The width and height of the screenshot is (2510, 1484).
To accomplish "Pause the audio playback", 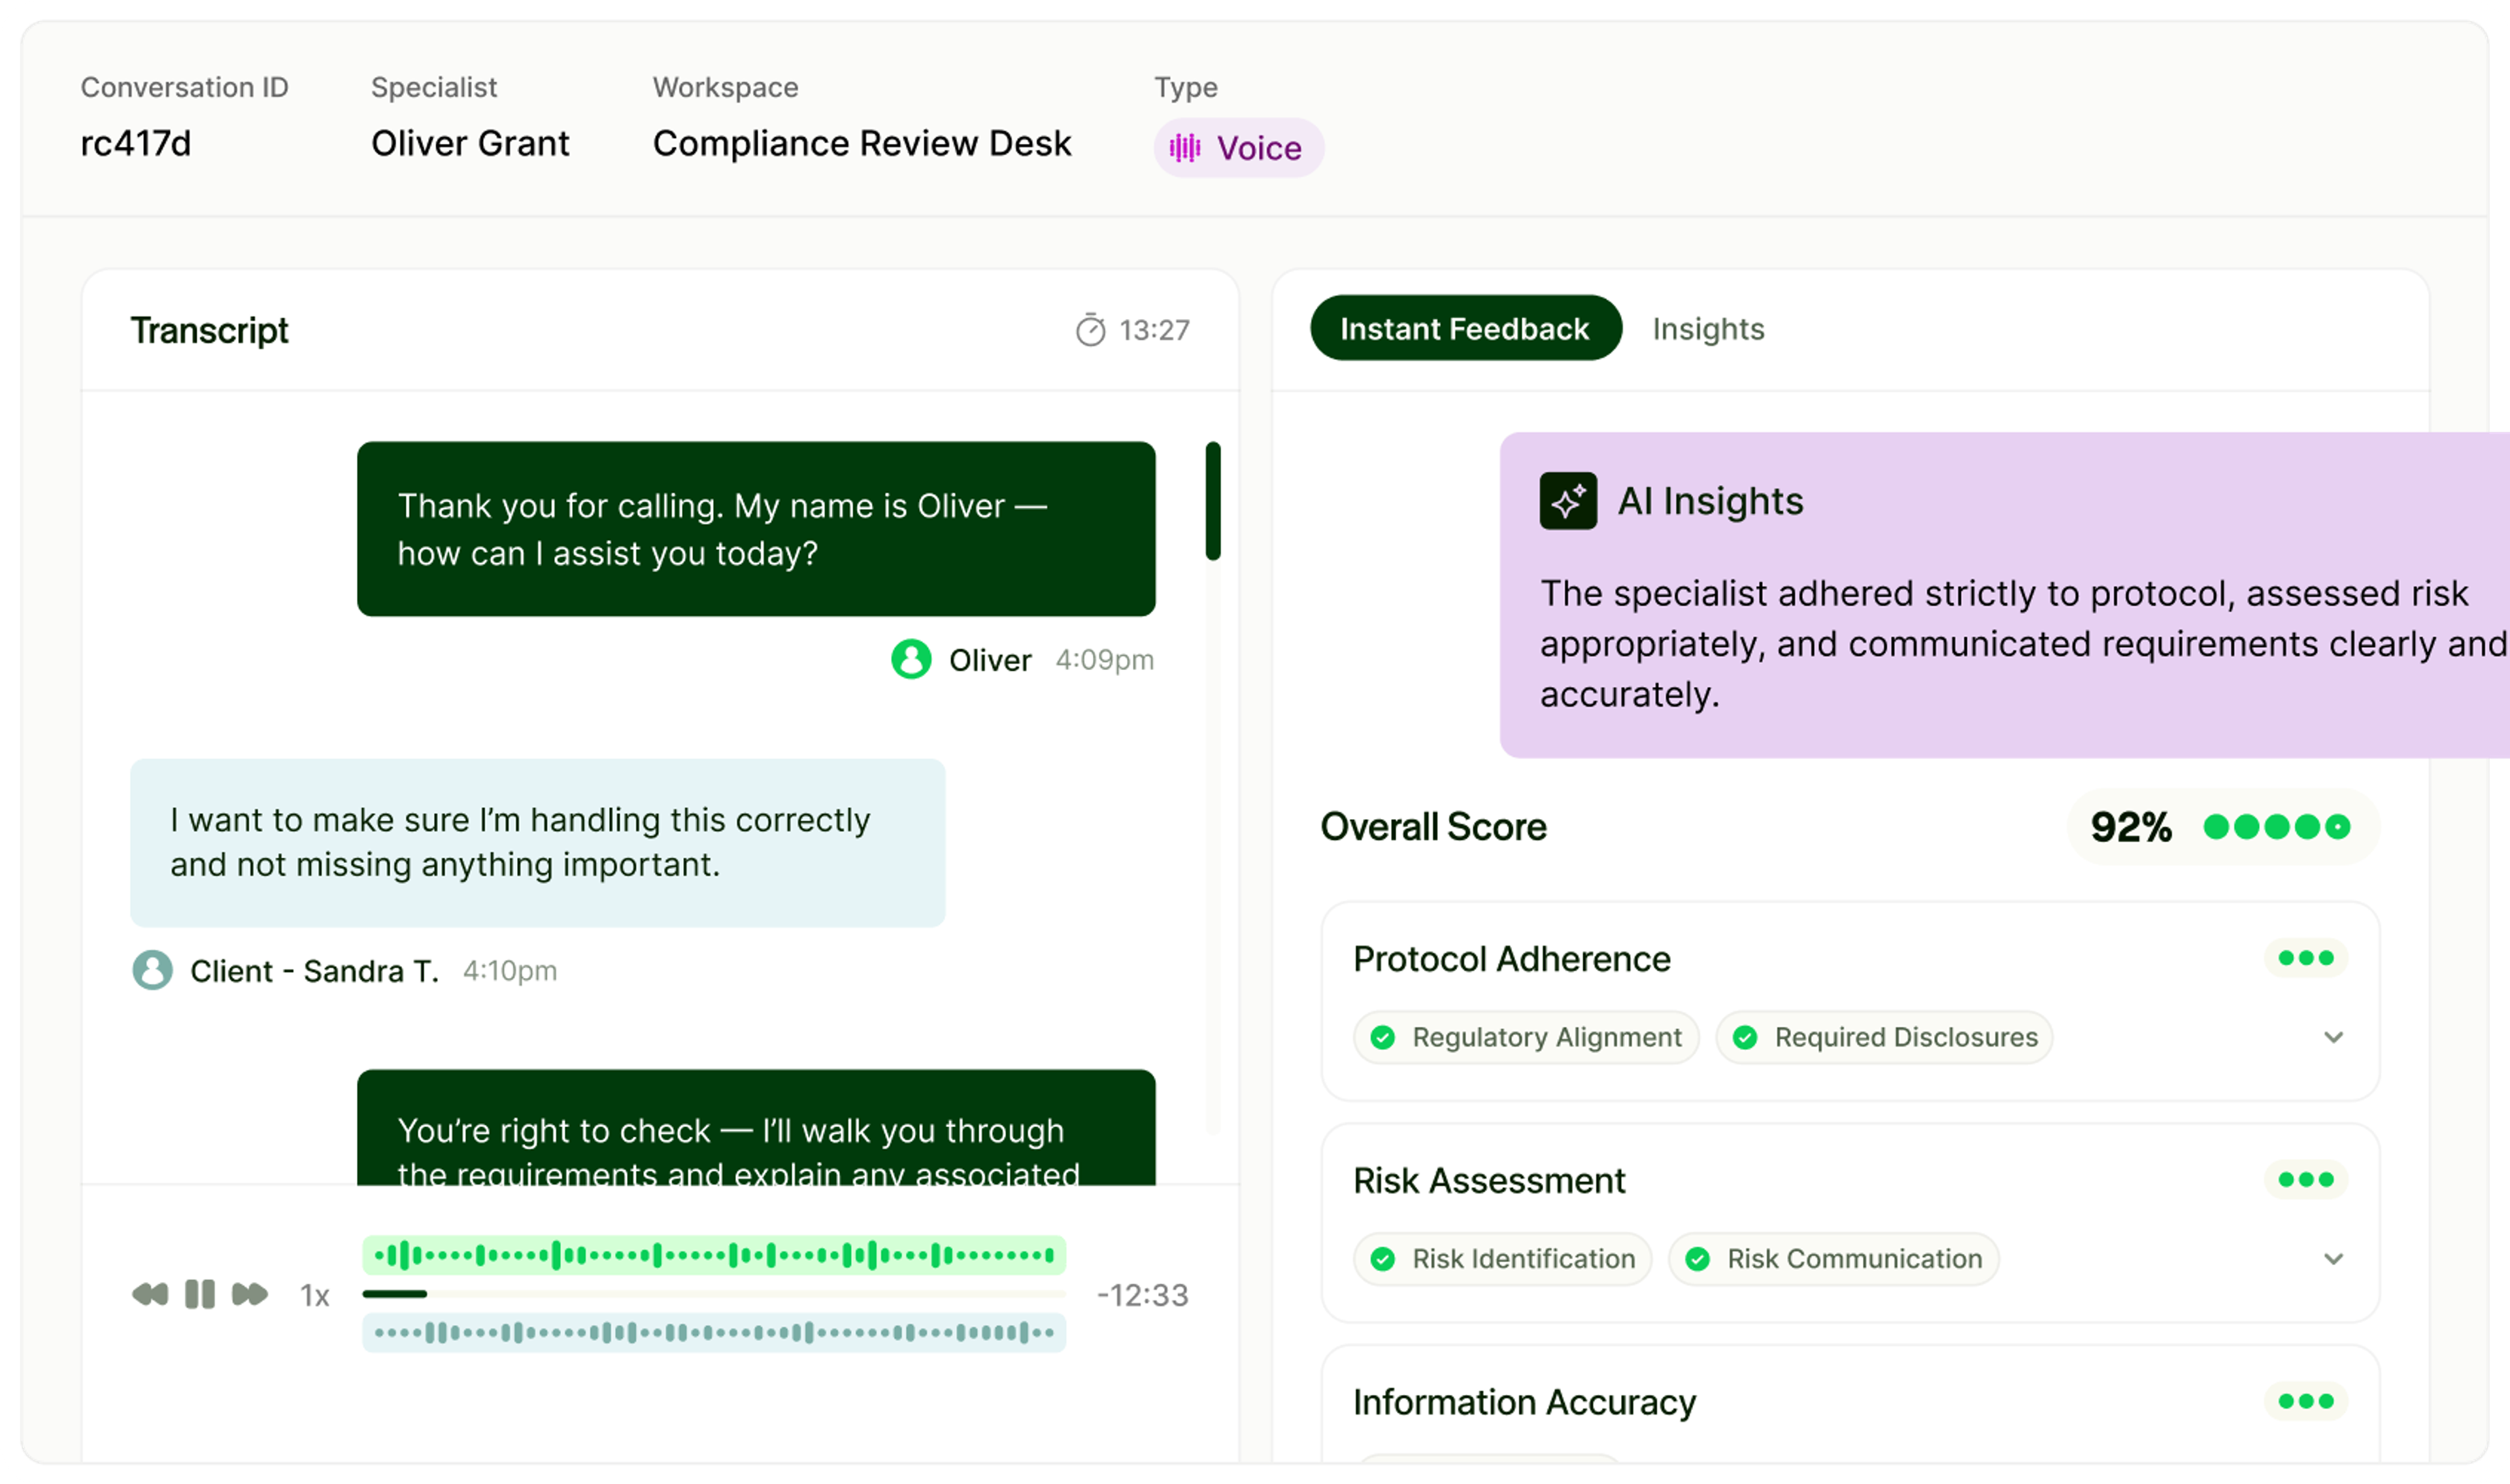I will (200, 1294).
